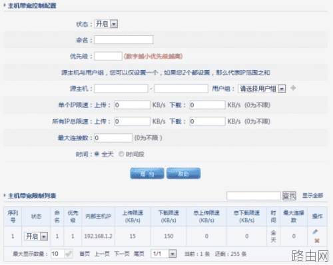Go to 下一页 next page
This screenshot has height=265, width=333.
(122, 254)
